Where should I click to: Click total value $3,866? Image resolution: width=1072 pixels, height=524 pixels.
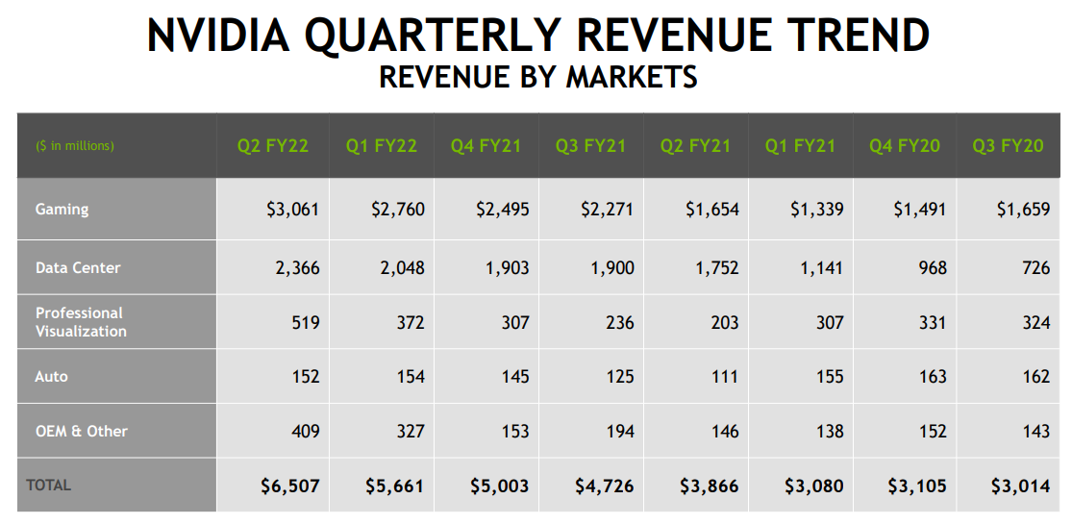coord(710,487)
